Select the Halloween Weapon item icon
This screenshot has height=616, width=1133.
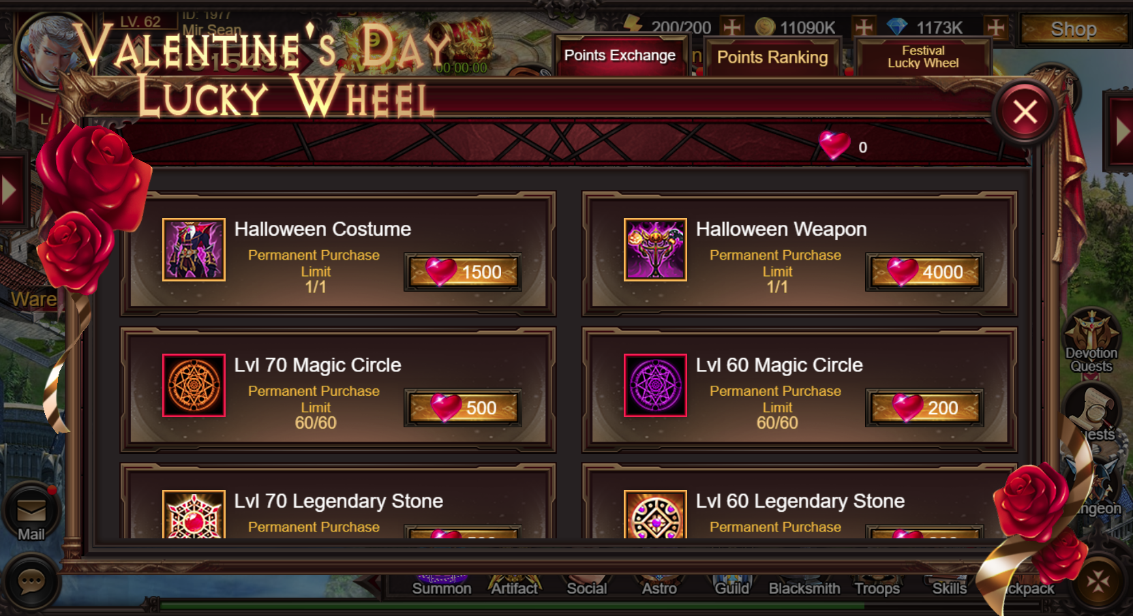[x=655, y=249]
